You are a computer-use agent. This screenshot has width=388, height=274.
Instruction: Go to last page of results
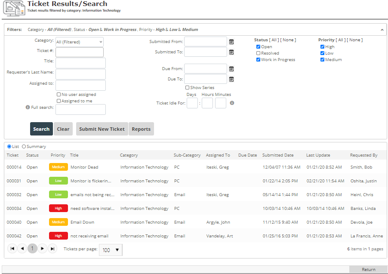[x=52, y=249]
